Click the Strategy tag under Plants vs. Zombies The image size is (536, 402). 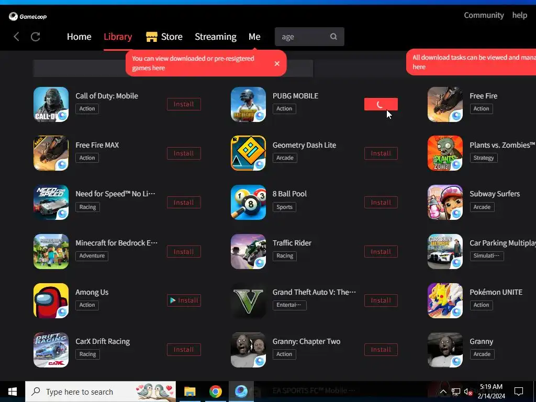click(x=483, y=158)
